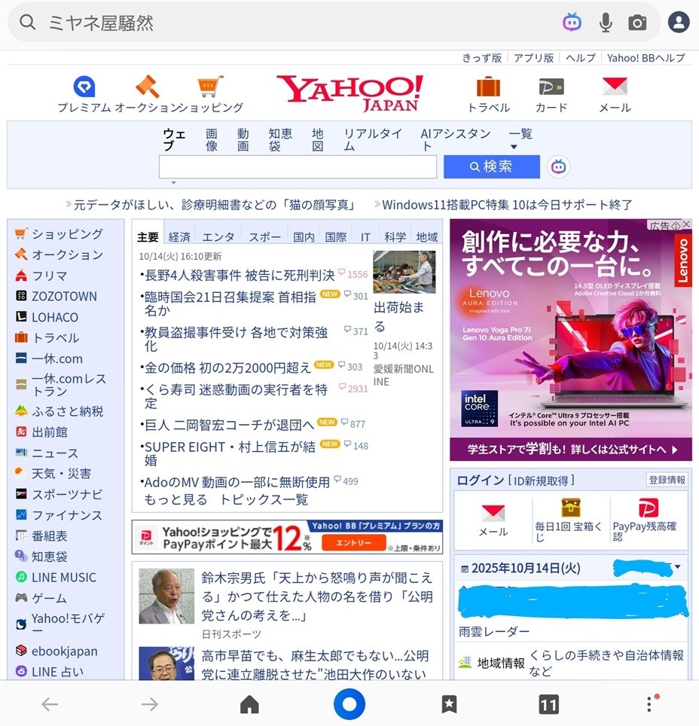699x726 pixels.
Task: Open the きっず版 link at top
Action: coord(482,58)
